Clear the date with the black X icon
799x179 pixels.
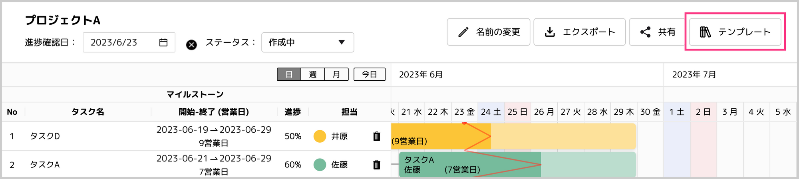(x=192, y=45)
